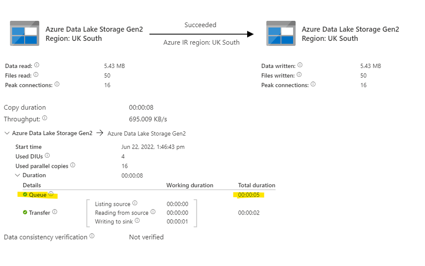Image resolution: width=425 pixels, height=266 pixels.
Task: Open info icon next to Listing source
Action: pos(135,203)
